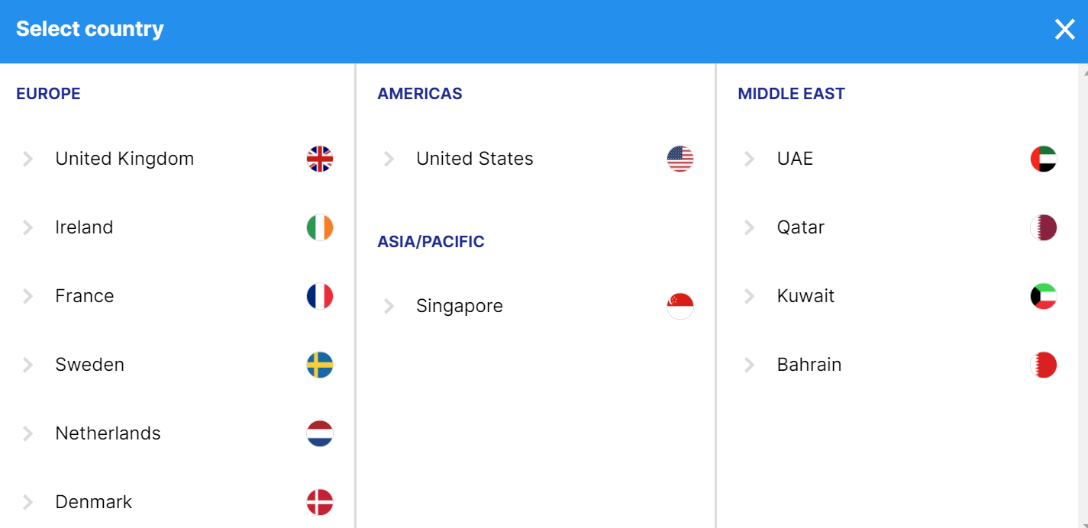Click the France tricolor flag icon

click(320, 296)
